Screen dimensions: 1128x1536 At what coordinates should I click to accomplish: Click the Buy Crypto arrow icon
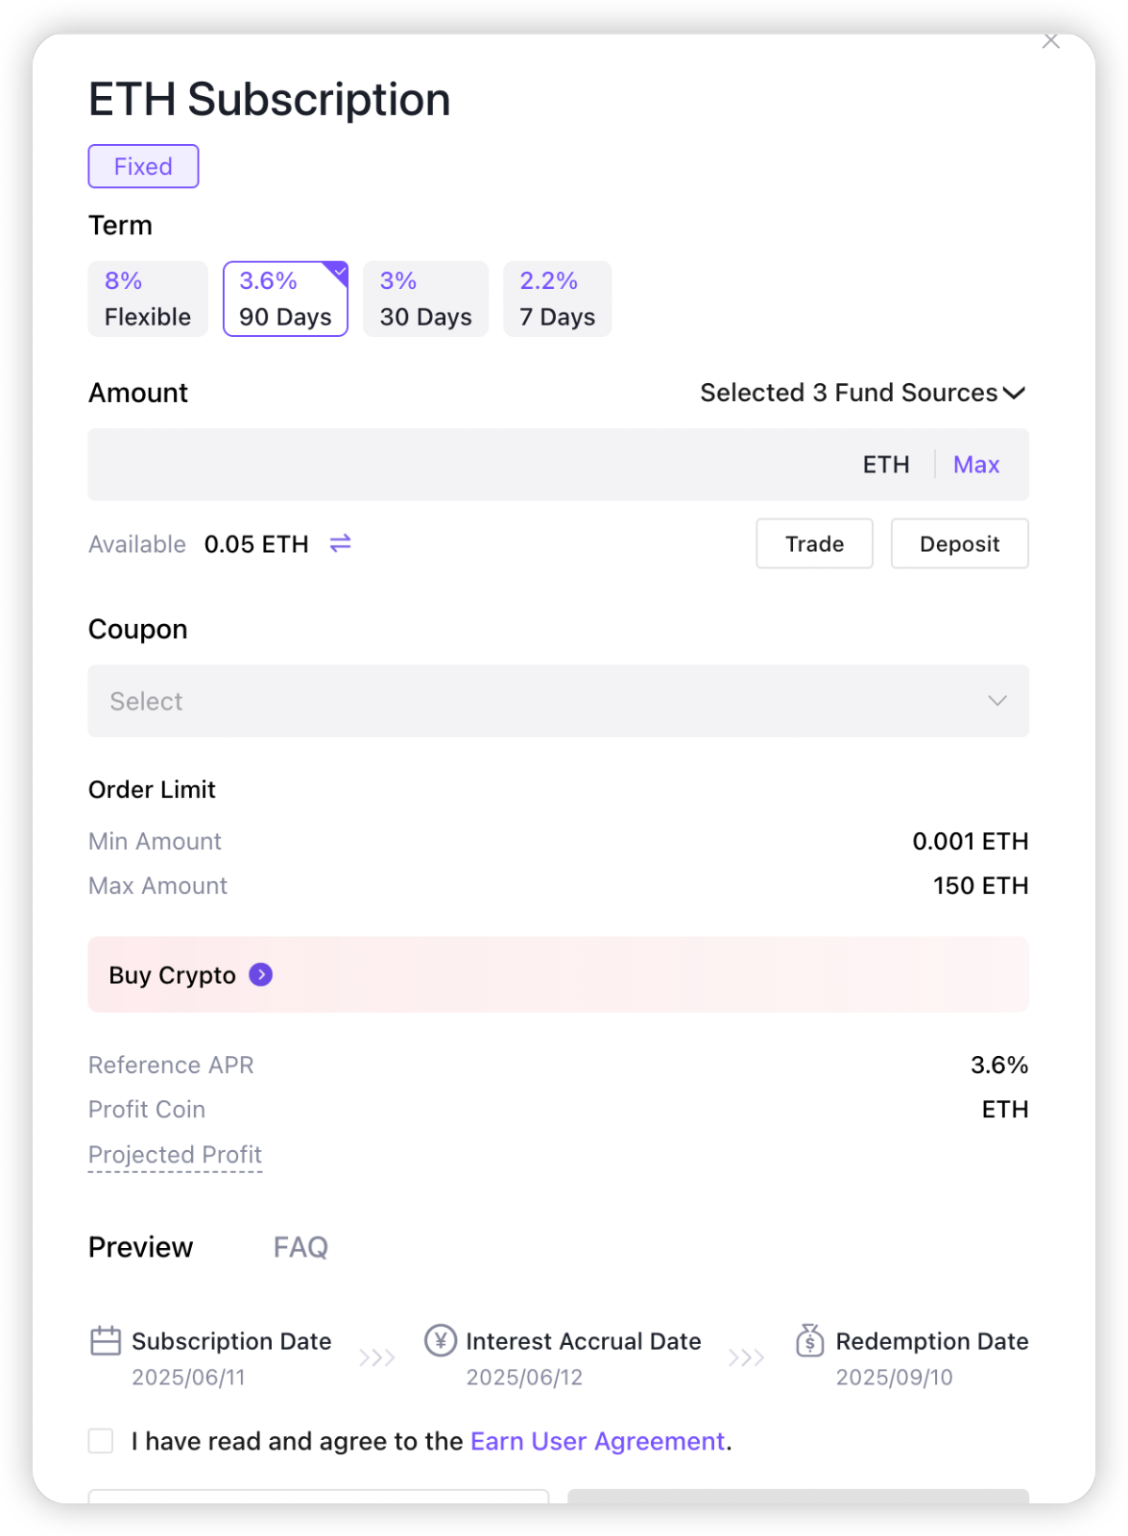coord(261,974)
